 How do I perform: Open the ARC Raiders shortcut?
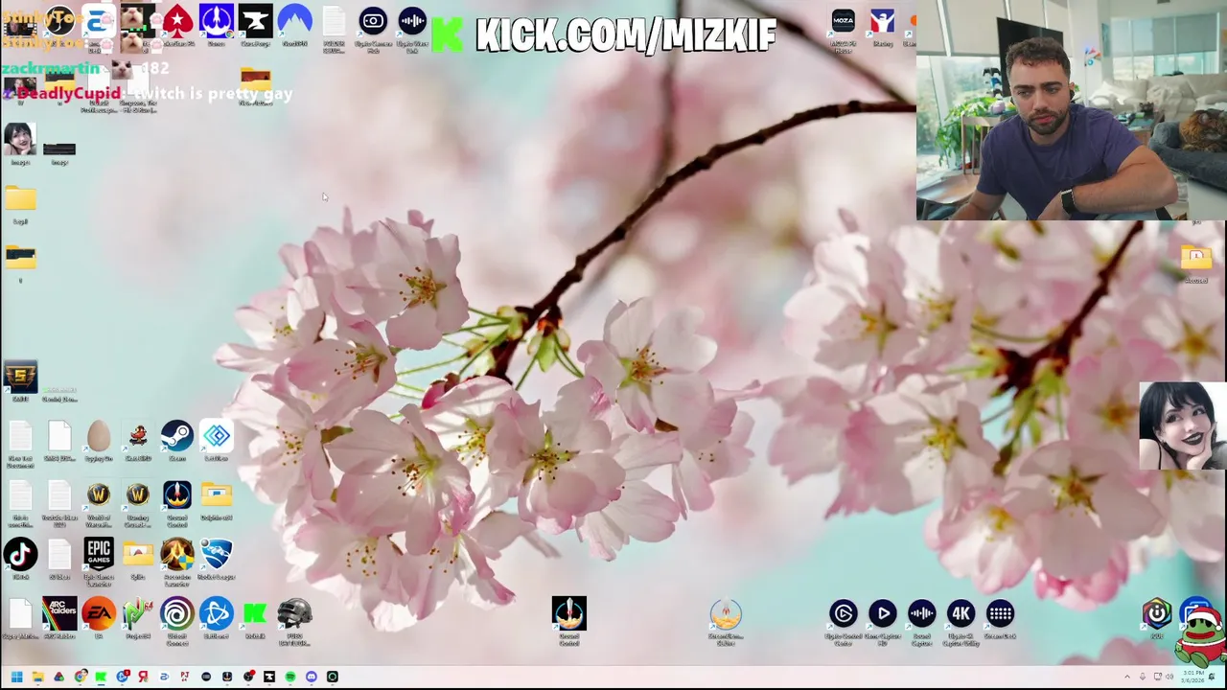pyautogui.click(x=59, y=613)
